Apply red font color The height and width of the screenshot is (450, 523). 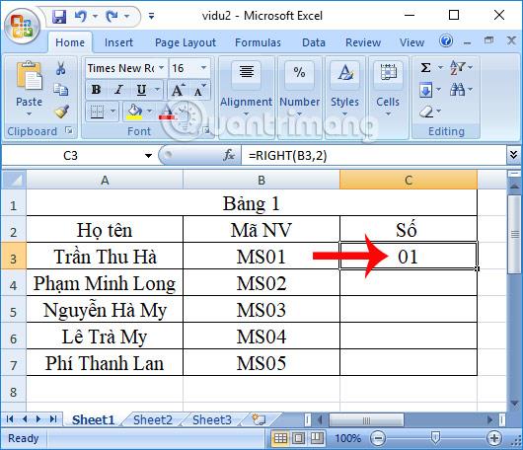(167, 112)
